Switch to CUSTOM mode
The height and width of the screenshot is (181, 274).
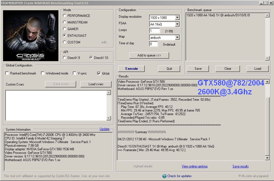pyautogui.click(x=64, y=42)
